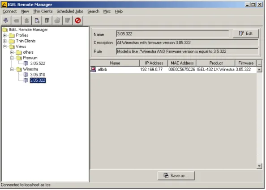Image resolution: width=266 pixels, height=190 pixels.
Task: Sort by the Name column header
Action: pos(115,63)
